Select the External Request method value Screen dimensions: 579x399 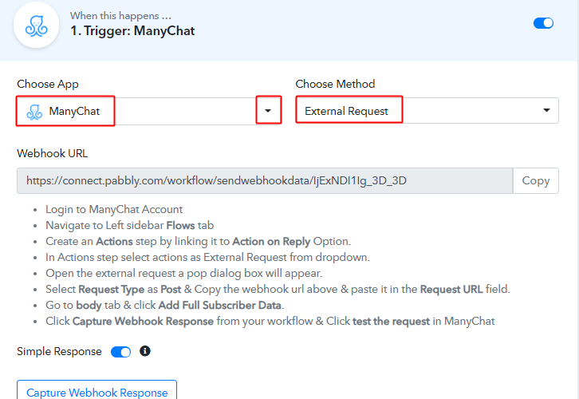[346, 111]
